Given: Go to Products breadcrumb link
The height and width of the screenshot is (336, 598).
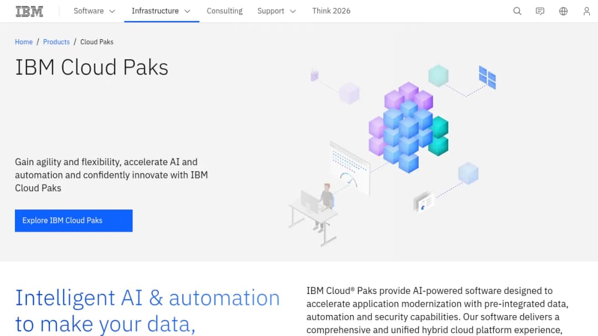Looking at the screenshot, I should click(56, 42).
